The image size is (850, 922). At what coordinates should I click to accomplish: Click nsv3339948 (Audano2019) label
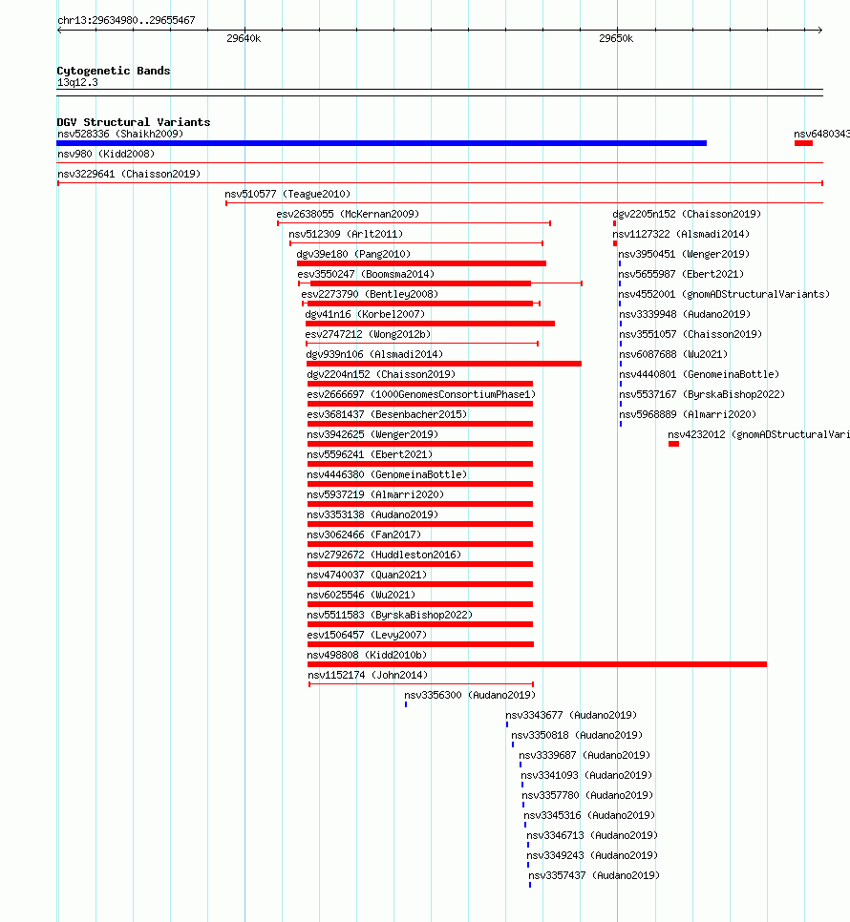tap(685, 314)
